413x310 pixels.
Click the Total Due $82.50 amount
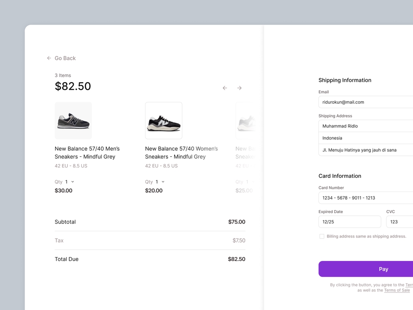pos(237,259)
